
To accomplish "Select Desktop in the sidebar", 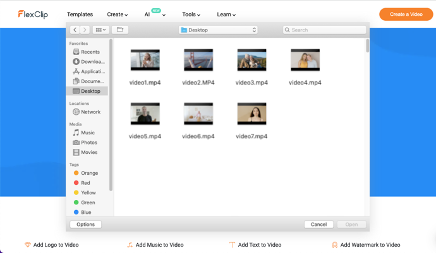I will pos(87,91).
